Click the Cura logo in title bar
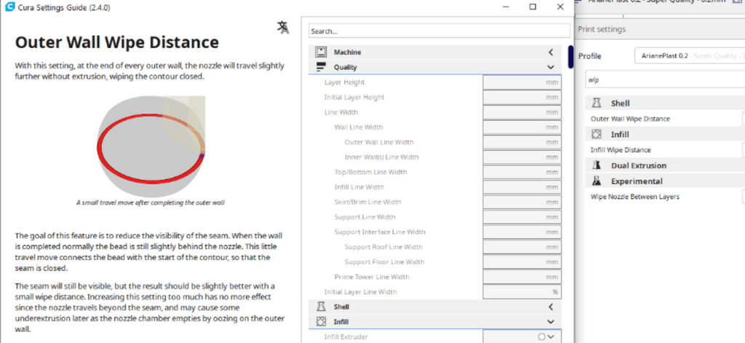 pos(9,7)
